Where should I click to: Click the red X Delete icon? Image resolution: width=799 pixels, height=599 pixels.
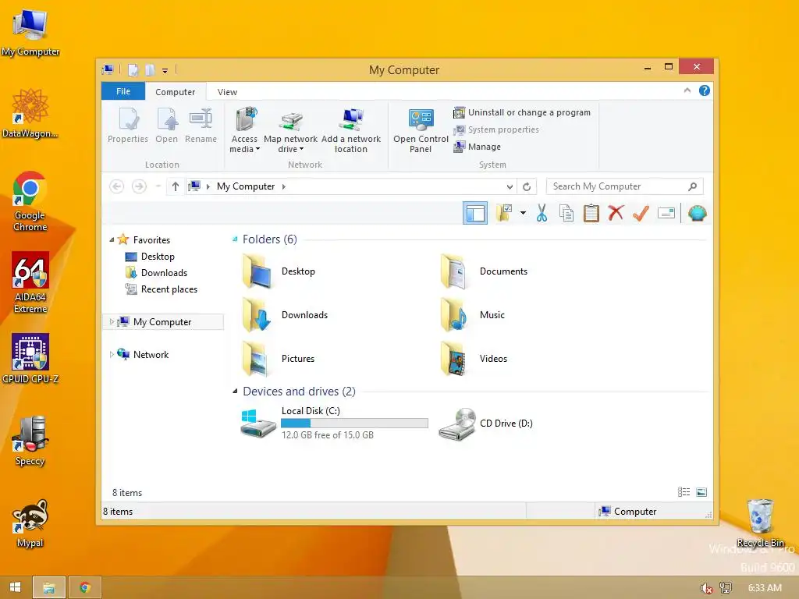click(616, 213)
